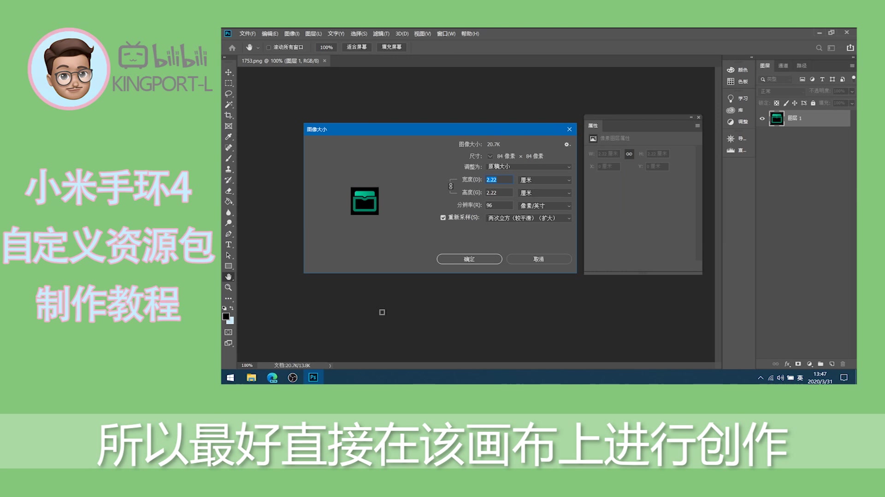Open the 图像(I) menu
Image resolution: width=885 pixels, height=497 pixels.
click(x=292, y=34)
